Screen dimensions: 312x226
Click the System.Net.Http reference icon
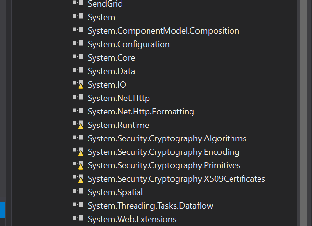click(78, 97)
